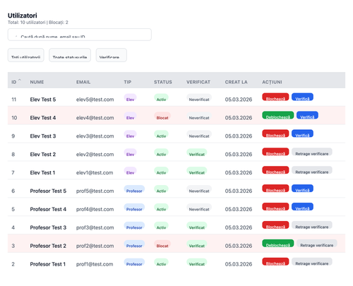This screenshot has width=353, height=286.
Task: Open the 'Toate statusurile' filter dropdown
Action: (70, 55)
